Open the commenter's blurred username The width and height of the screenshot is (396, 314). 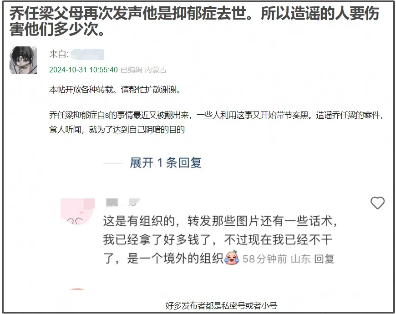(x=123, y=202)
